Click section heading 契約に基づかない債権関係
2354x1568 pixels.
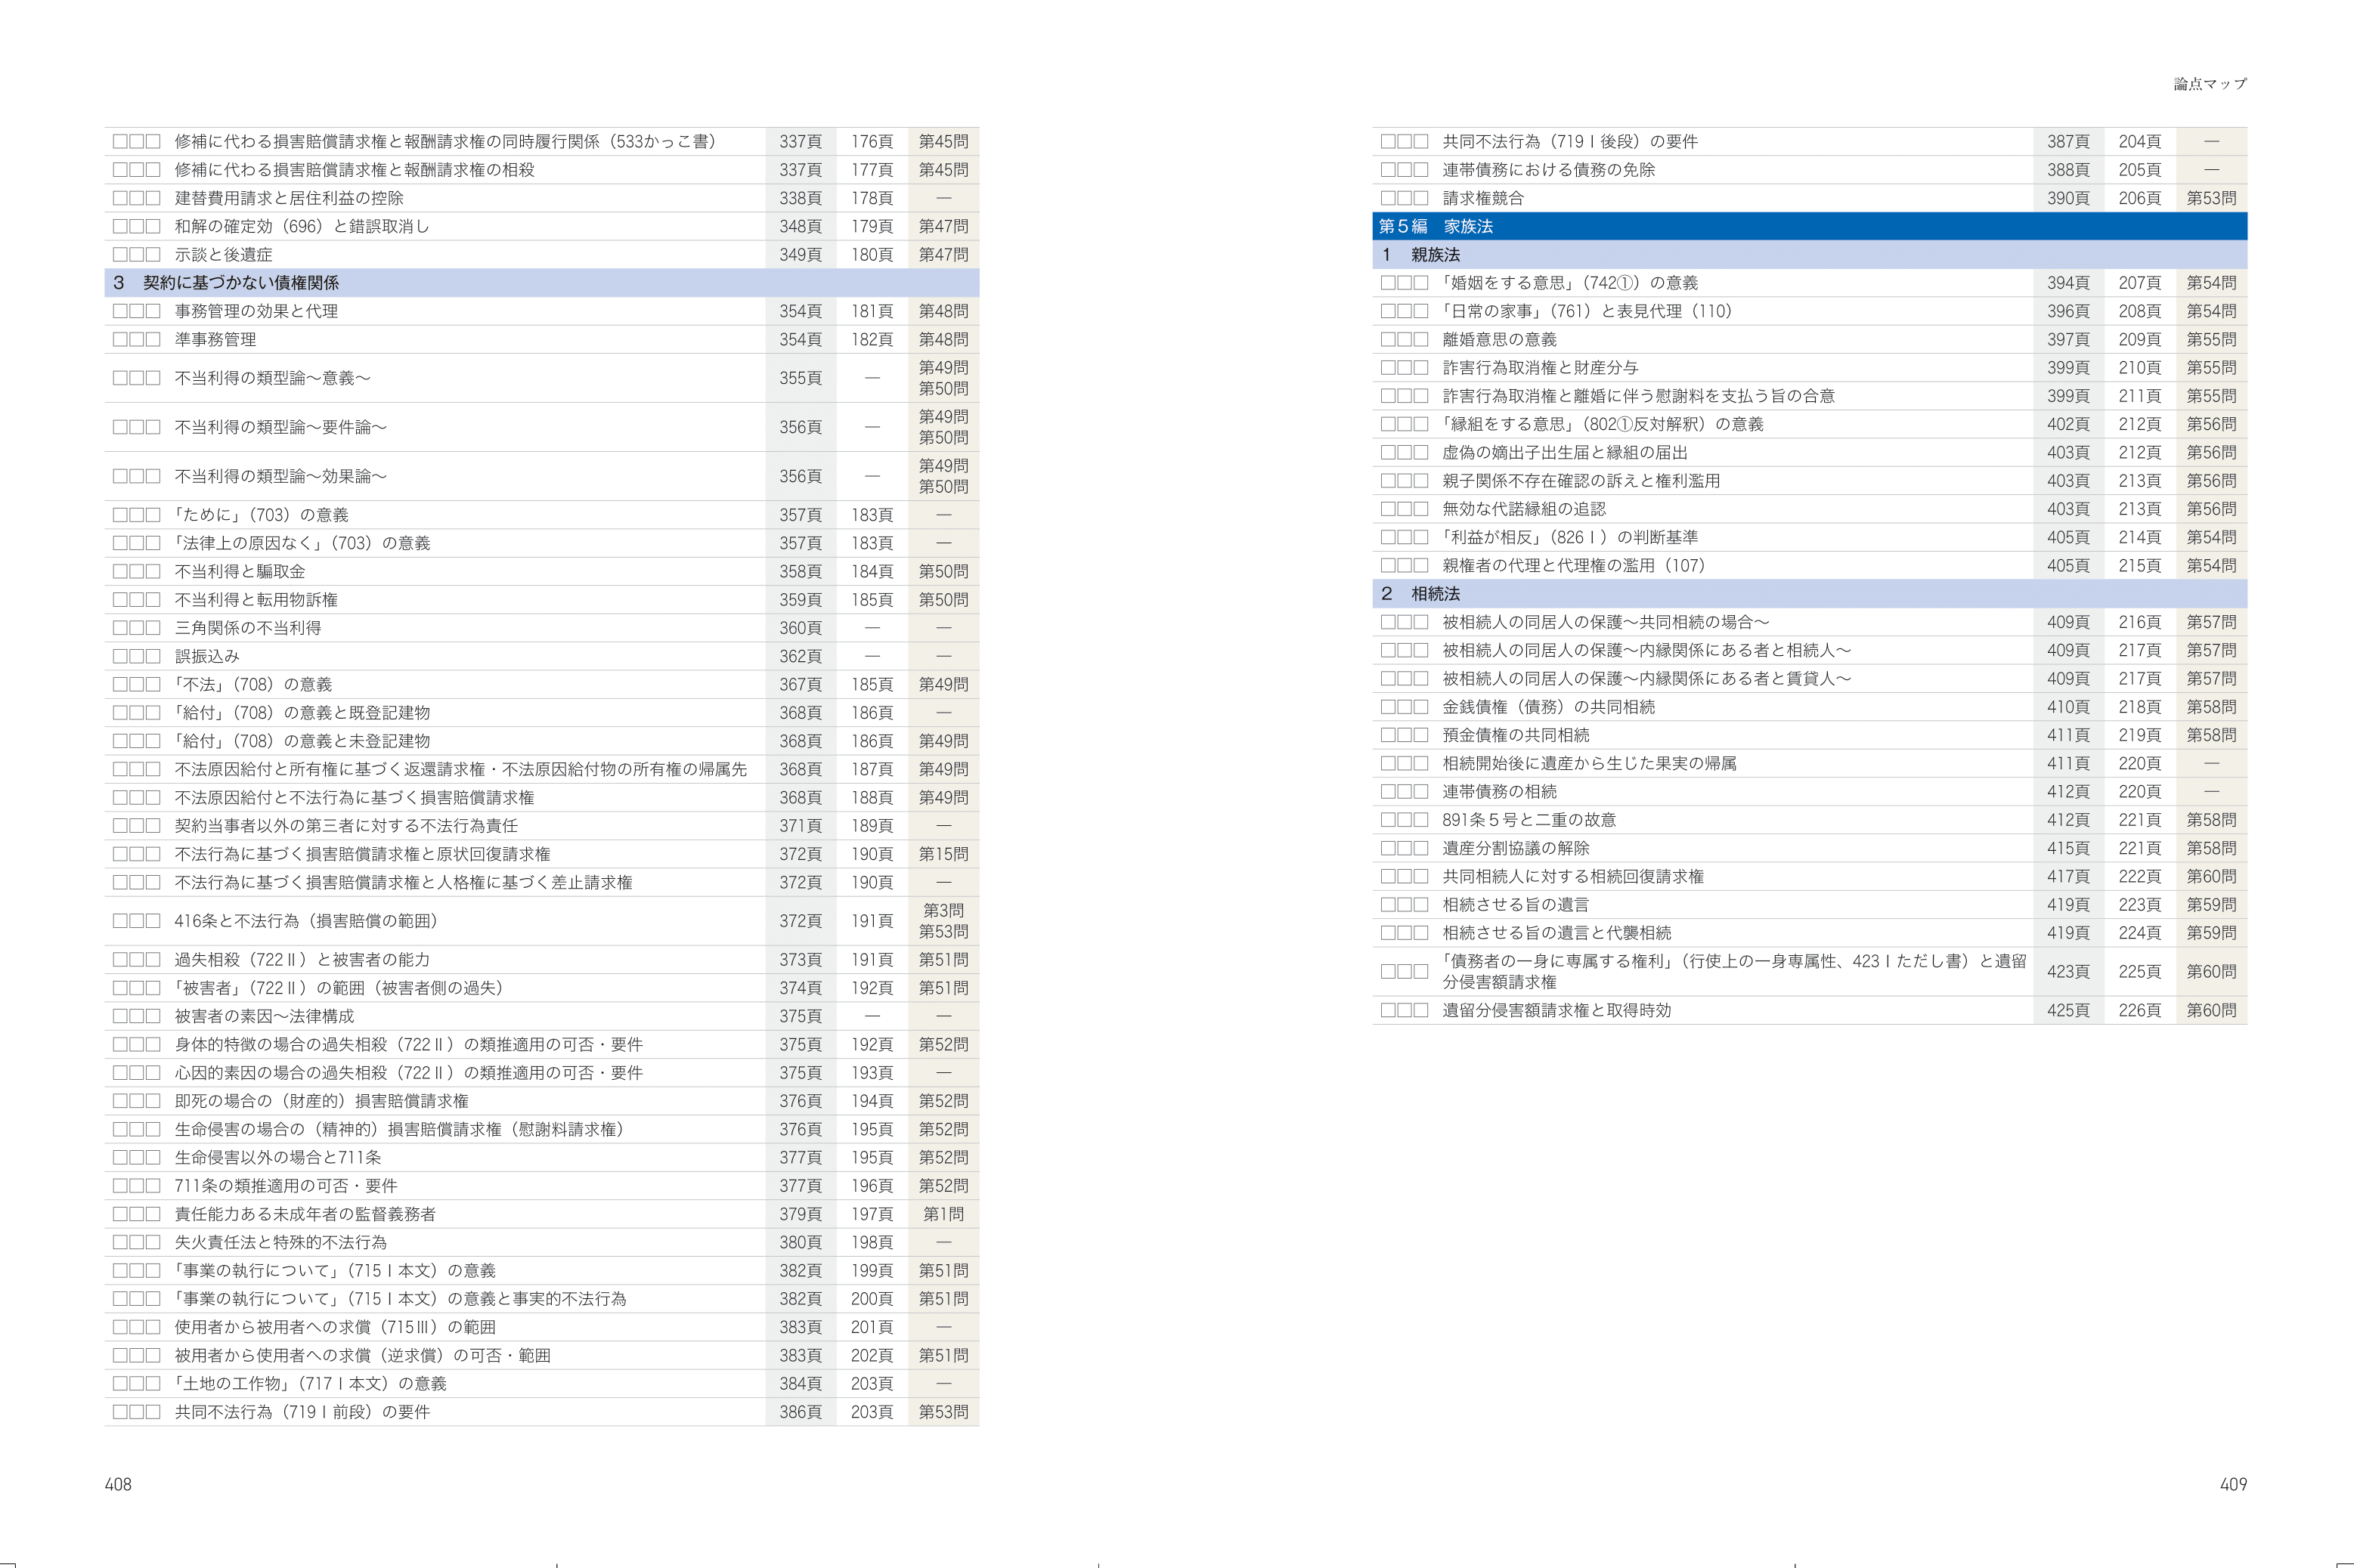[x=240, y=283]
